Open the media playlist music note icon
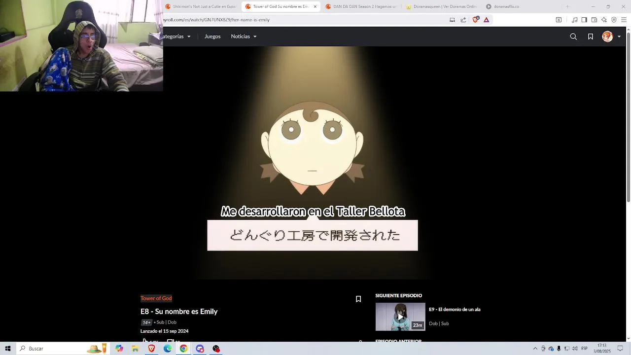Viewport: 631px width, 355px height. pyautogui.click(x=574, y=20)
